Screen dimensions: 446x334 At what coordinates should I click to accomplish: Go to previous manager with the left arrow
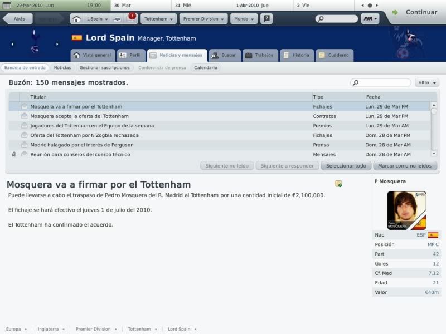coord(12,44)
